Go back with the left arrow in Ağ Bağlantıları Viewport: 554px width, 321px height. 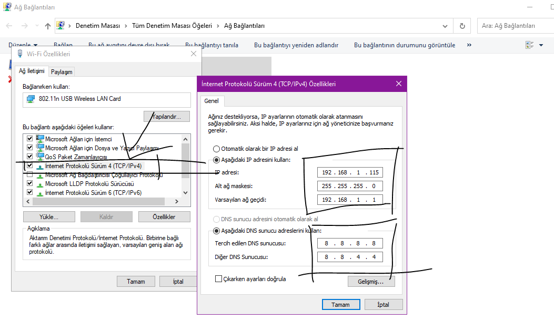click(9, 26)
